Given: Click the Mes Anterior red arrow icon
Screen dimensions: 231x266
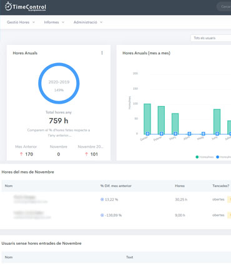Looking at the screenshot, I should (21, 154).
